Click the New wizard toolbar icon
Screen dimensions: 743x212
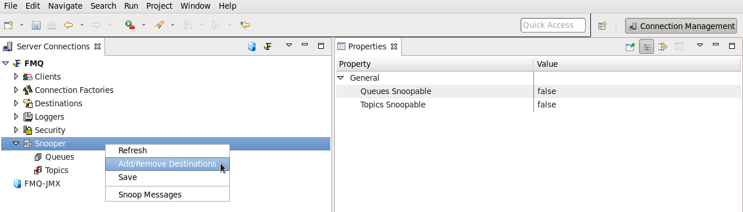8,26
